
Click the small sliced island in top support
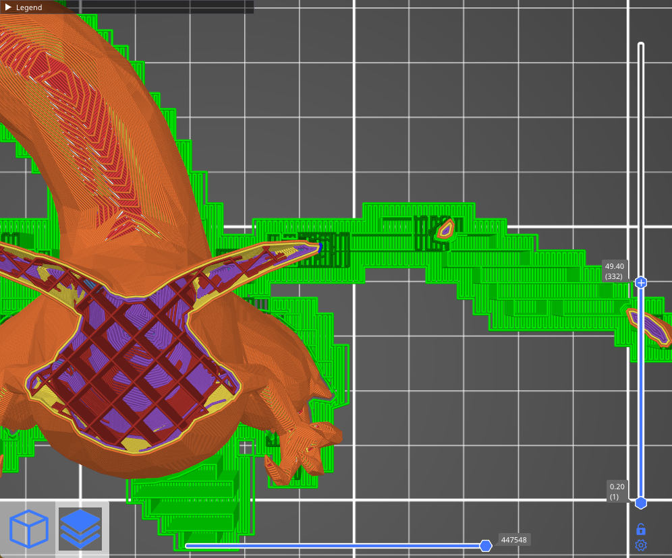[x=445, y=230]
